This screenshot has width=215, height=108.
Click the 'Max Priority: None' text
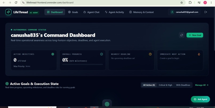22,66
